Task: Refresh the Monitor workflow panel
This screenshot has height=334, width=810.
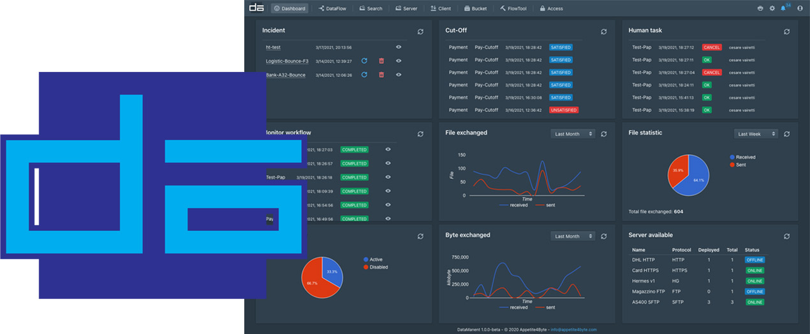Action: (420, 134)
